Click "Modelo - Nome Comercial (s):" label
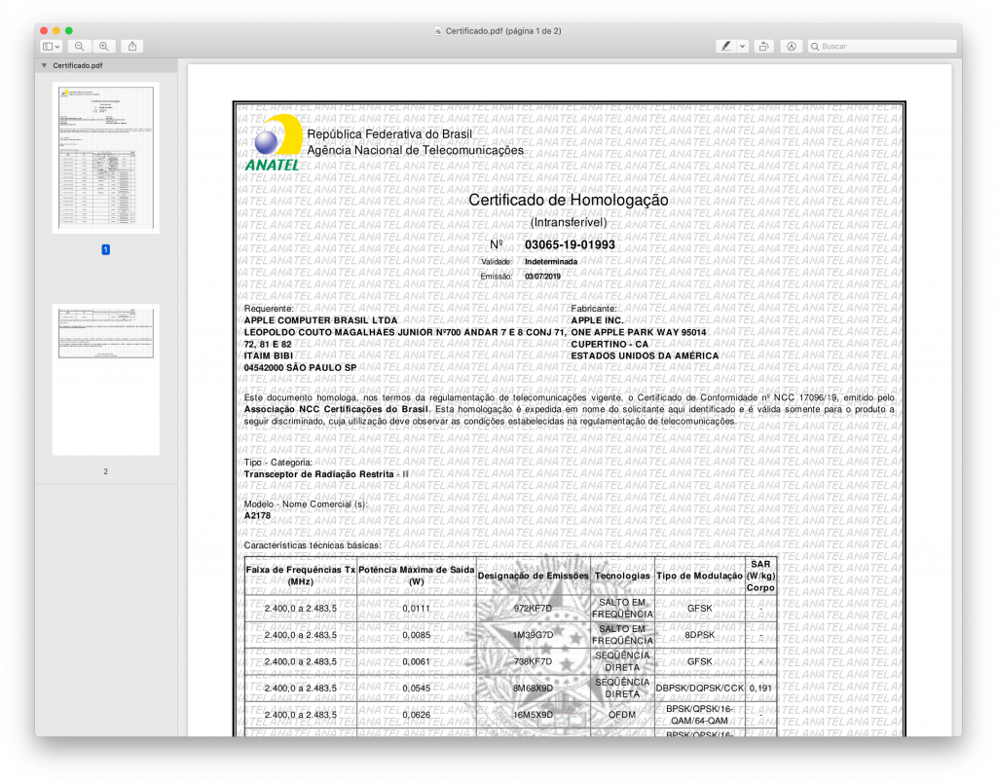997x783 pixels. 306,504
